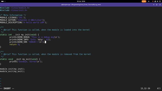The width and height of the screenshot is (162, 91).
Task: Click the printk("Goodbye, Kernel\n") line
Action: click(26, 62)
